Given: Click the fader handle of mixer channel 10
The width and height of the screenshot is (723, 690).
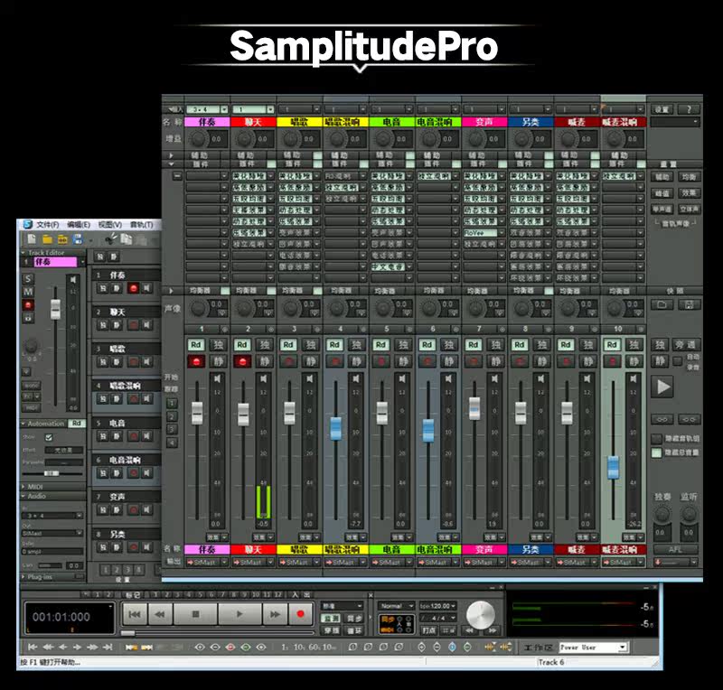Looking at the screenshot, I should click(613, 467).
